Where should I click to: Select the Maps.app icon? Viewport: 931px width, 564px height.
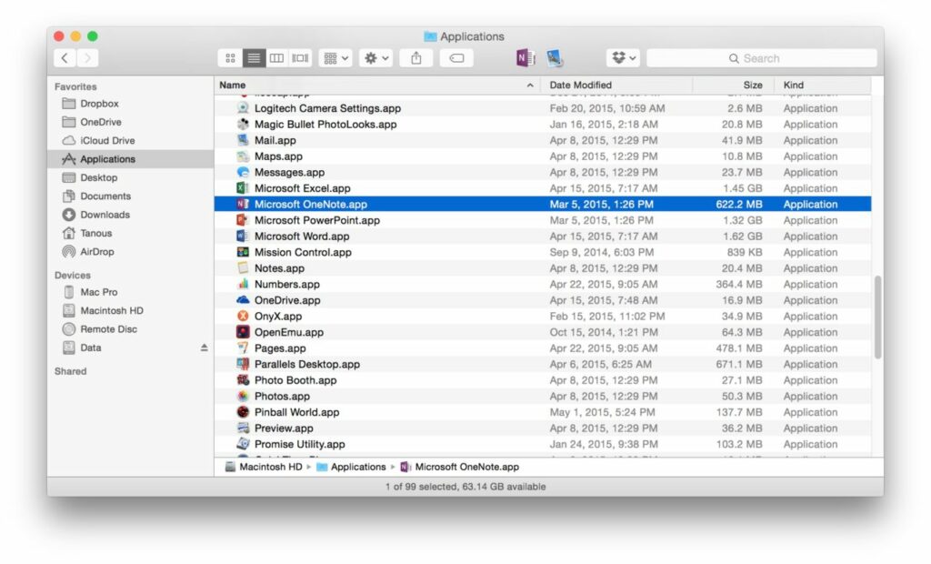tap(242, 156)
